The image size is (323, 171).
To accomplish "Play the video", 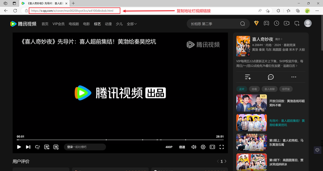I will 19,147.
